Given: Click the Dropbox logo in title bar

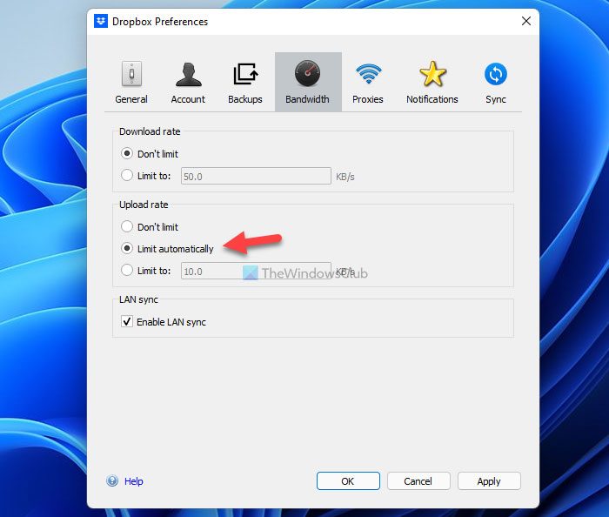Looking at the screenshot, I should point(101,21).
